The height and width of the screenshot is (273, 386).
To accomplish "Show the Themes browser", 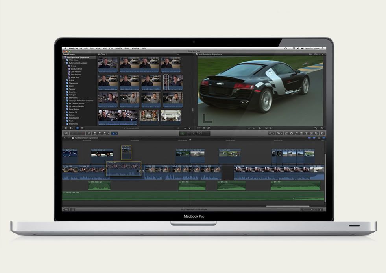I will 316,134.
